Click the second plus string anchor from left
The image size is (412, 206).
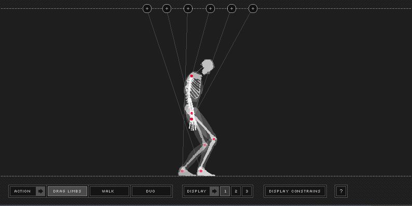[x=167, y=9]
